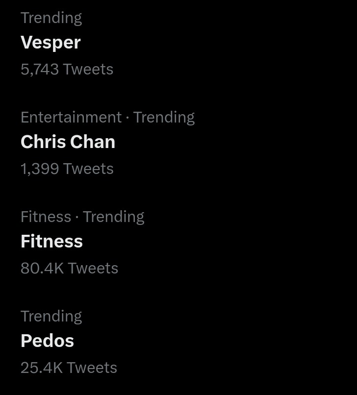Click the word Tweets after 5,743
The height and width of the screenshot is (395, 357).
[88, 69]
